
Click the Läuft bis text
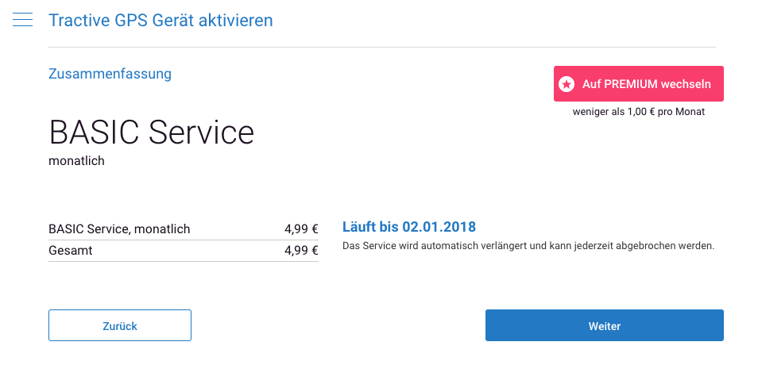tap(371, 227)
